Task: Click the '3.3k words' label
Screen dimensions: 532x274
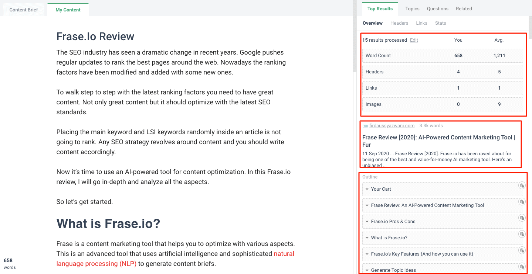Action: [x=431, y=126]
